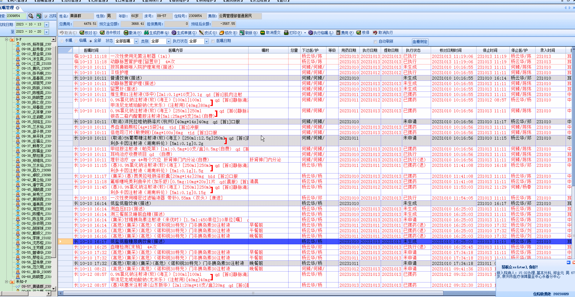The image size is (575, 297).
Task: Sort by the 医嘱时间 column header
Action: (x=91, y=50)
